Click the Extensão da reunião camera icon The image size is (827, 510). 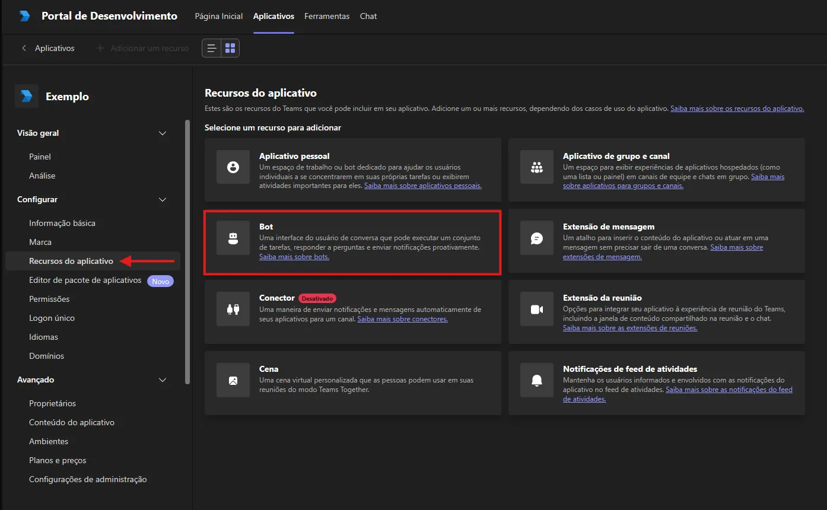click(537, 309)
